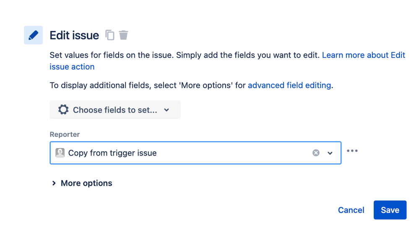Duplicate this action with the copy icon
Viewport: 419px width, 230px height.
[x=110, y=35]
